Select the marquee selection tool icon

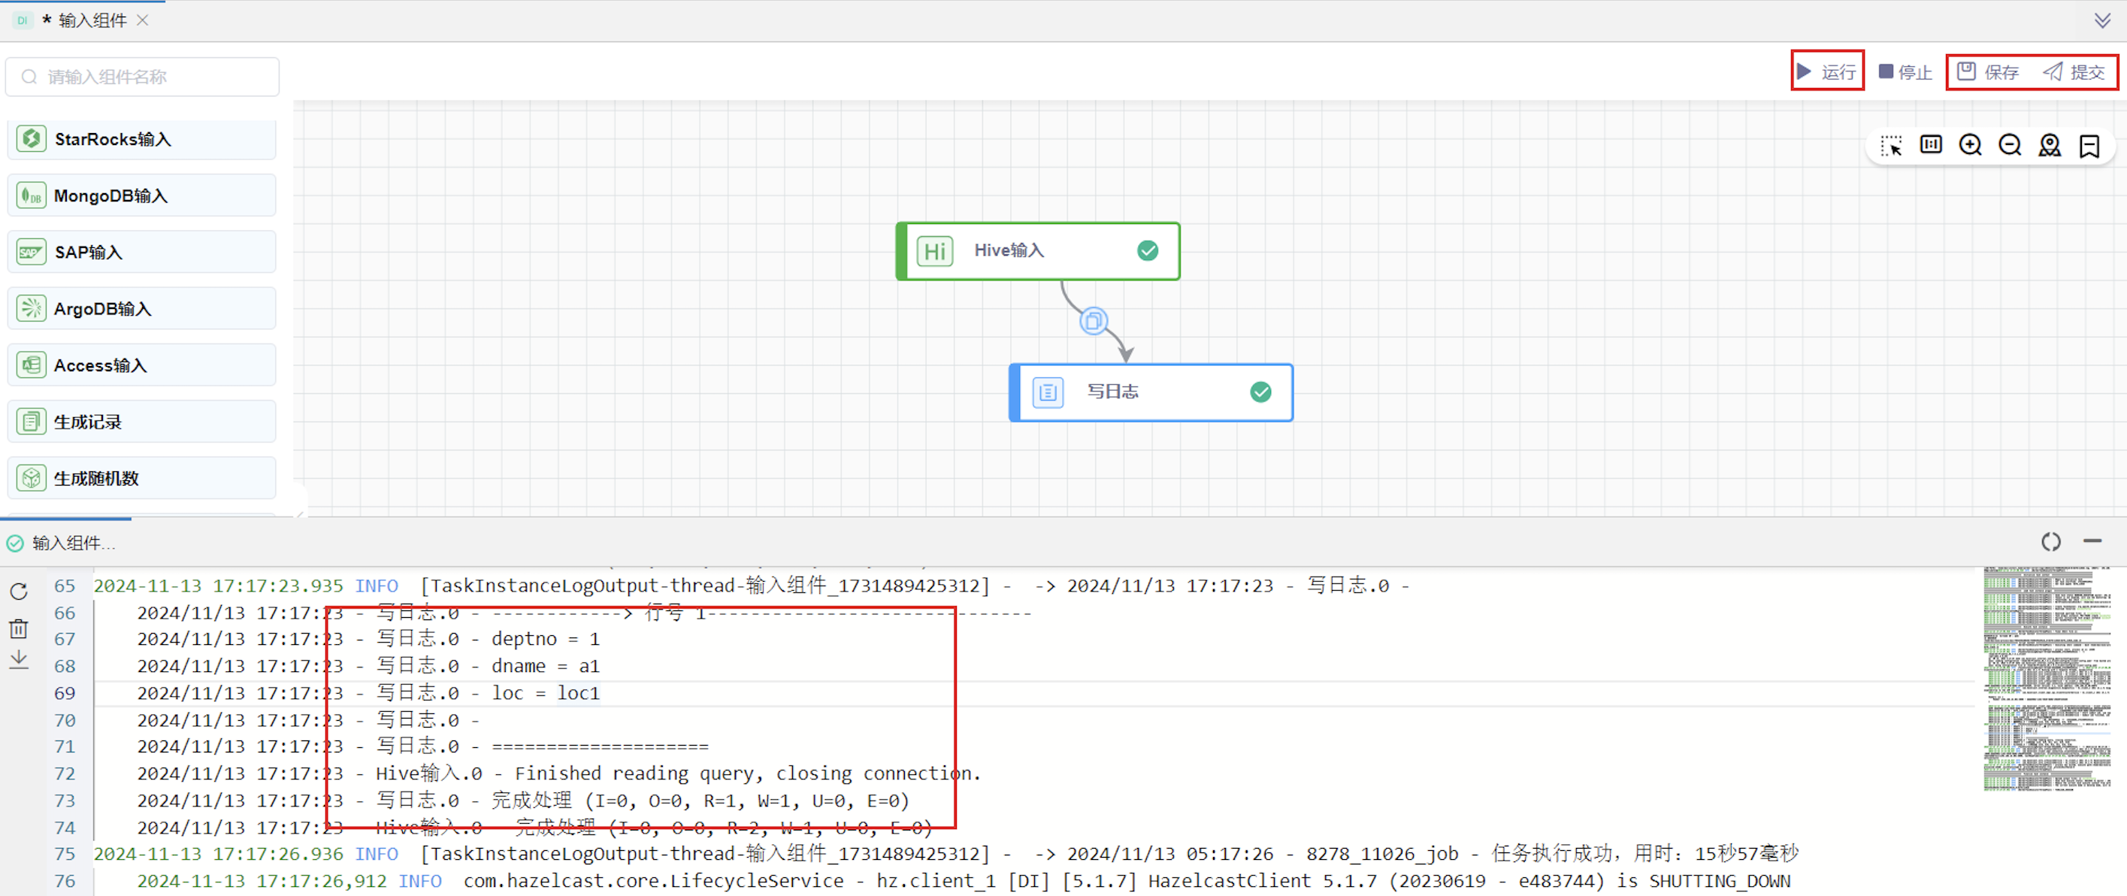1891,146
